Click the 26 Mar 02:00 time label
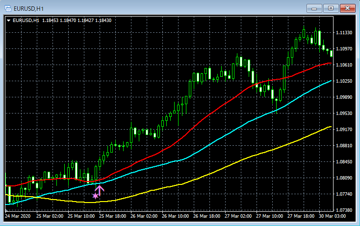The image size is (360, 226). click(x=144, y=216)
